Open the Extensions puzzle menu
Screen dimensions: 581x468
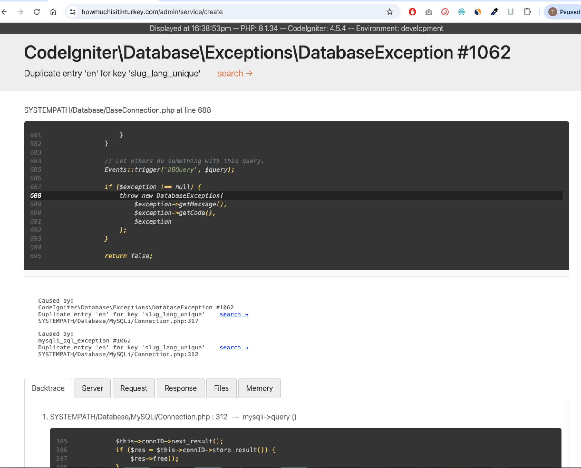pos(527,12)
